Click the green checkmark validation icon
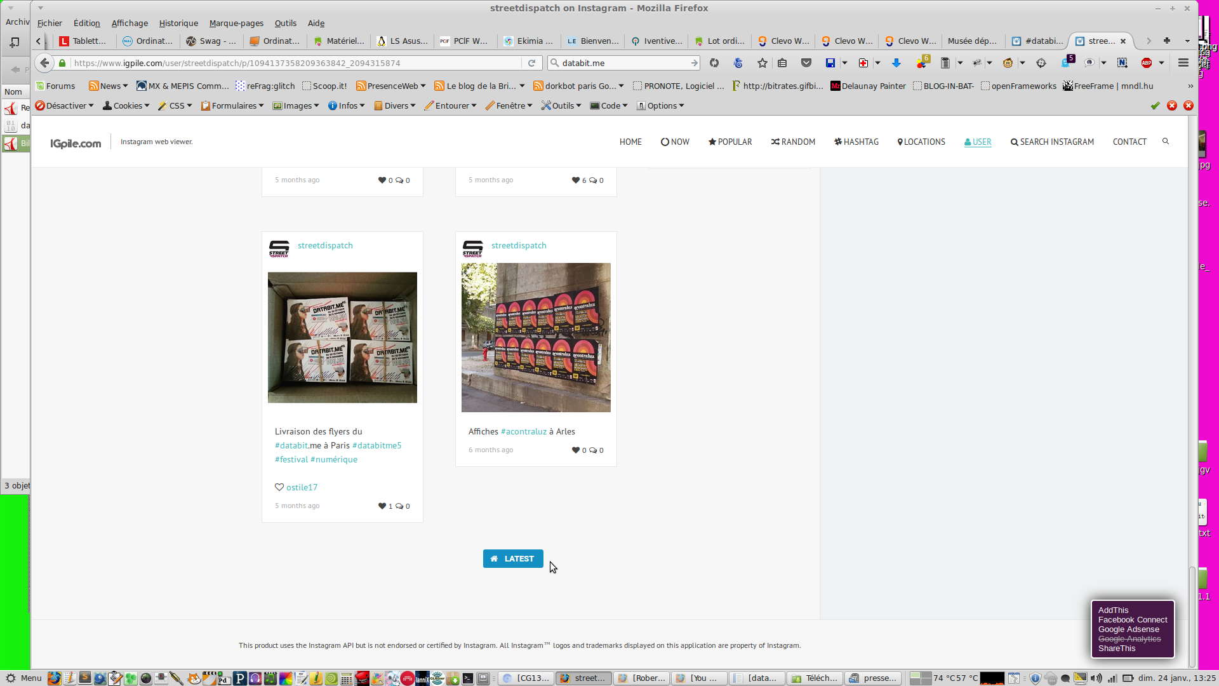 [x=1156, y=105]
